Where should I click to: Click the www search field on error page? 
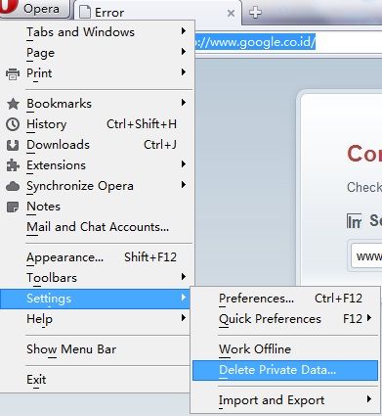[366, 256]
